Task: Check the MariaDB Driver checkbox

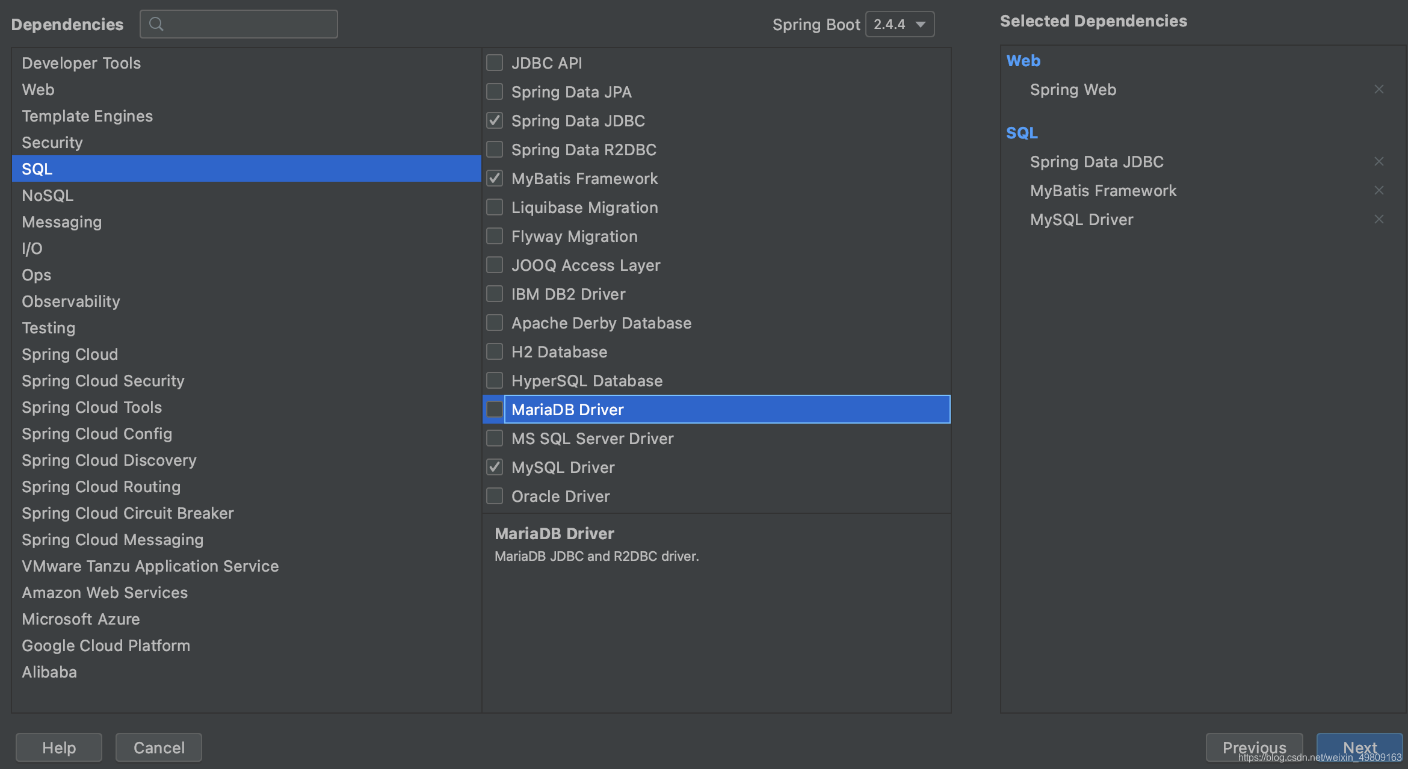Action: tap(495, 409)
